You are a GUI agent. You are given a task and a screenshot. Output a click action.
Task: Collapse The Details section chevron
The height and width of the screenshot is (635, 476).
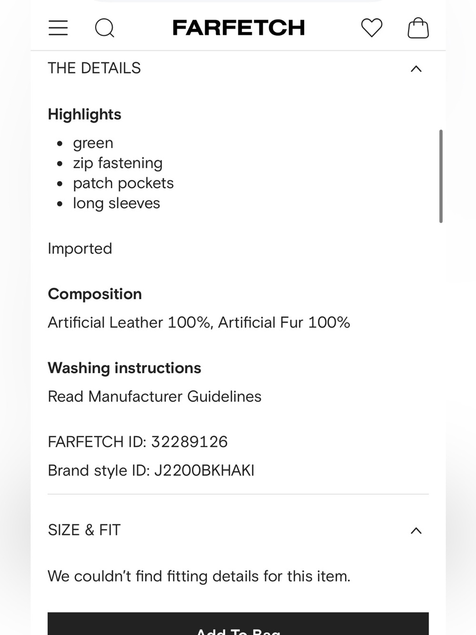click(416, 69)
